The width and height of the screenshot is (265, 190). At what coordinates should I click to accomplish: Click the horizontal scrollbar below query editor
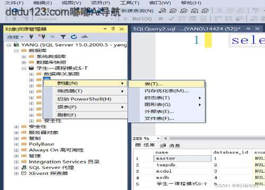(x=216, y=138)
